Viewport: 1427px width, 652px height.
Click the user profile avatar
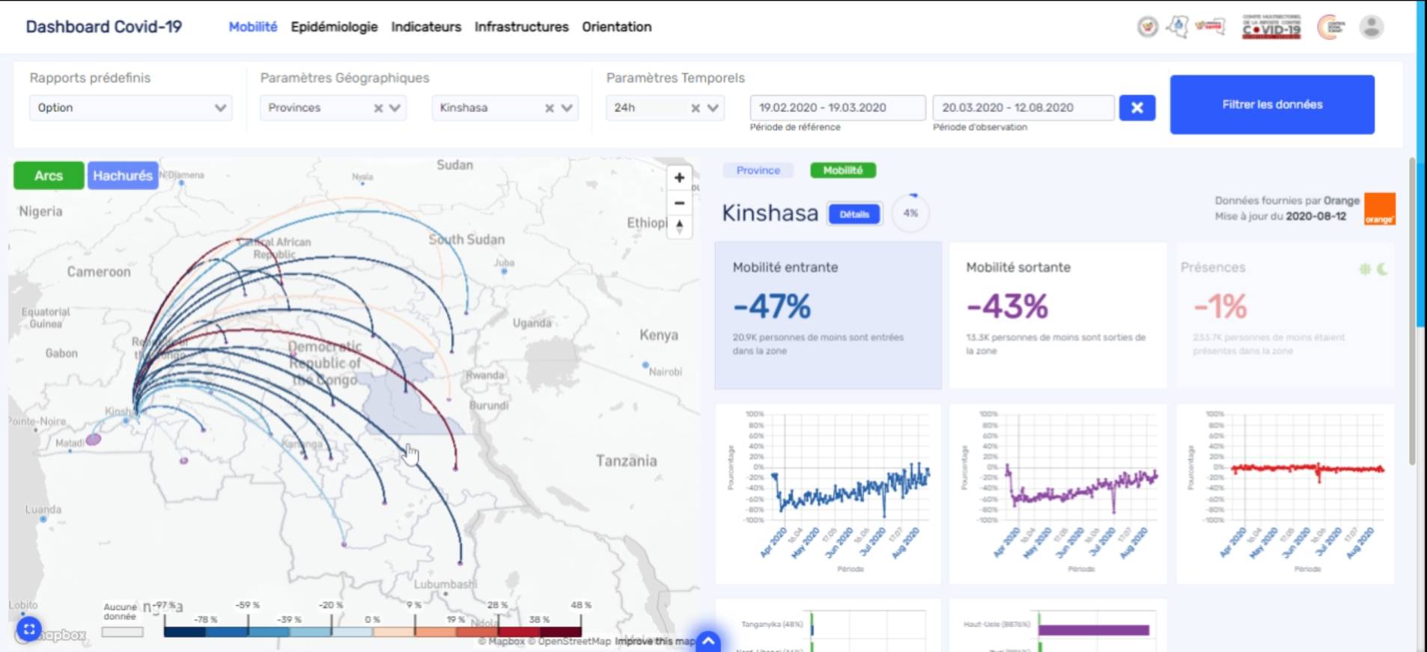1371,28
